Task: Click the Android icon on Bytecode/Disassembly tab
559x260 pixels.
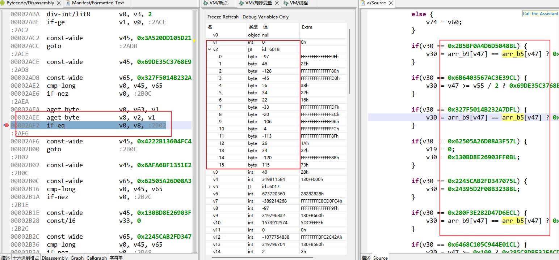Action: [3, 3]
